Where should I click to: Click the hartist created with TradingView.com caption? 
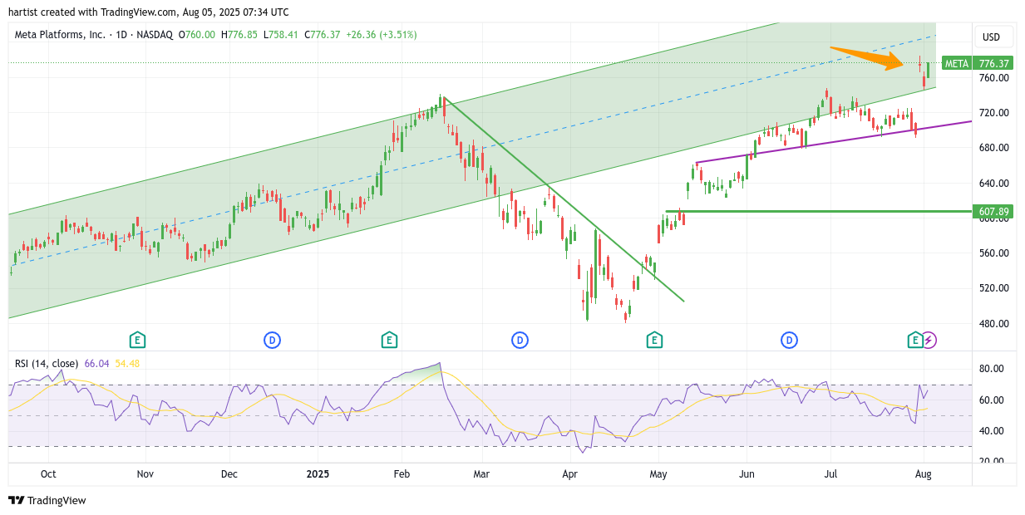tap(149, 12)
